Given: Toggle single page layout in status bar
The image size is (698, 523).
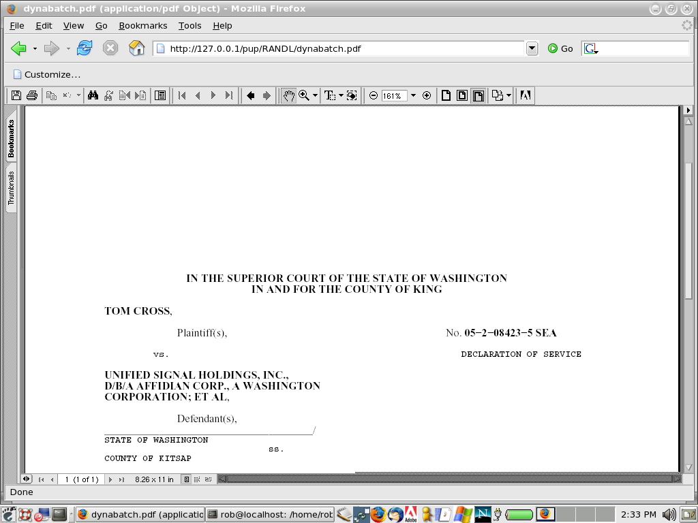Looking at the screenshot, I should (186, 479).
